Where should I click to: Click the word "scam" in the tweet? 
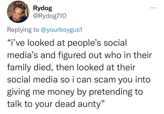(105, 80)
